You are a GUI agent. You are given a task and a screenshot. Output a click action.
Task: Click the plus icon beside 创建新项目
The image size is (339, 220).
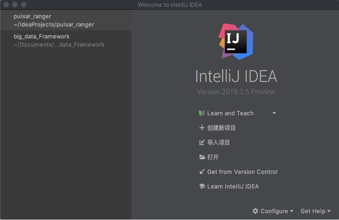click(202, 128)
